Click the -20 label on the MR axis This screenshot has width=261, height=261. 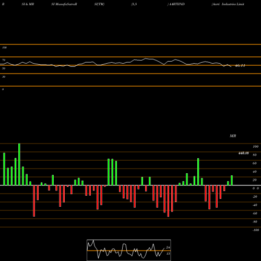click(255, 197)
